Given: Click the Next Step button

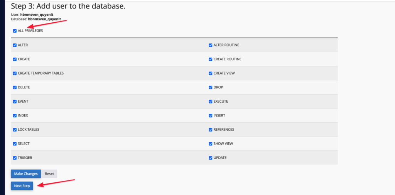Looking at the screenshot, I should (22, 186).
